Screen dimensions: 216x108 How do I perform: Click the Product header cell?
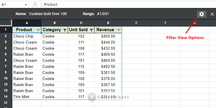(x=27, y=30)
